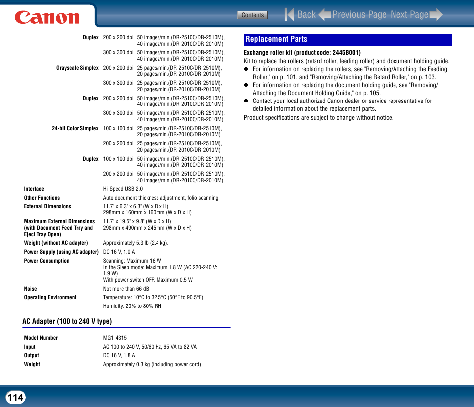Click '24-bit Color Simplex' row label
Viewport: 474px width, 407px height.
point(75,128)
